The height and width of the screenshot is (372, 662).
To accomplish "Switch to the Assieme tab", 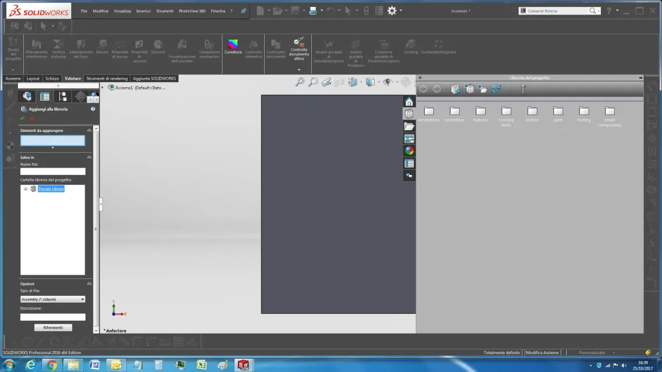I will click(13, 78).
